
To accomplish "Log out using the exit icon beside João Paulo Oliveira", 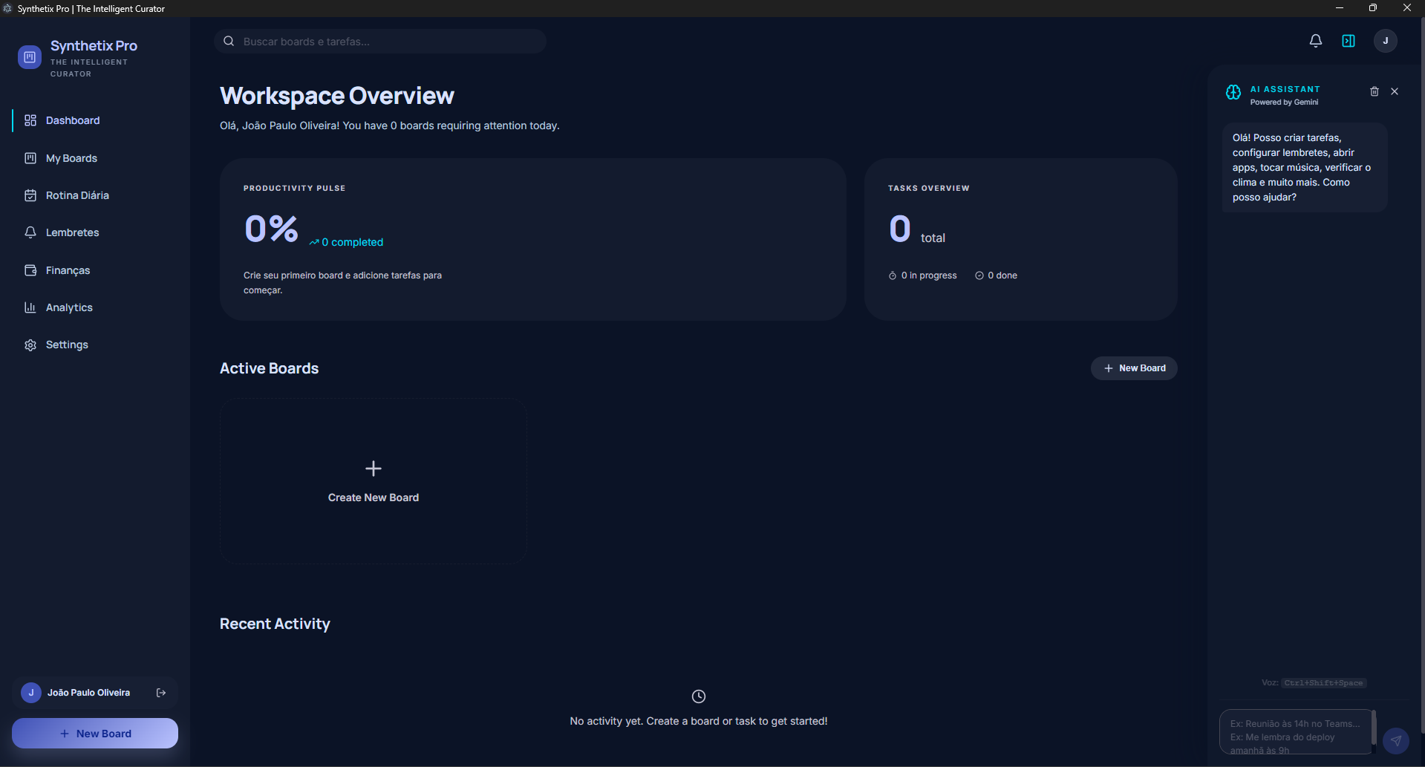I will [x=161, y=692].
